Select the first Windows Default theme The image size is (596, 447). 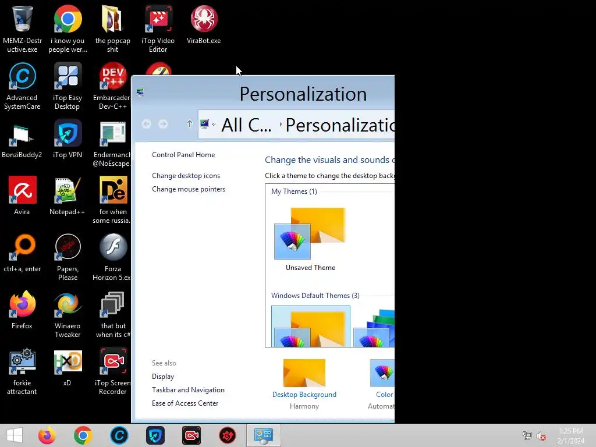(x=311, y=327)
